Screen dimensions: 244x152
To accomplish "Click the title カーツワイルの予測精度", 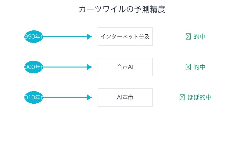I will [x=122, y=9].
